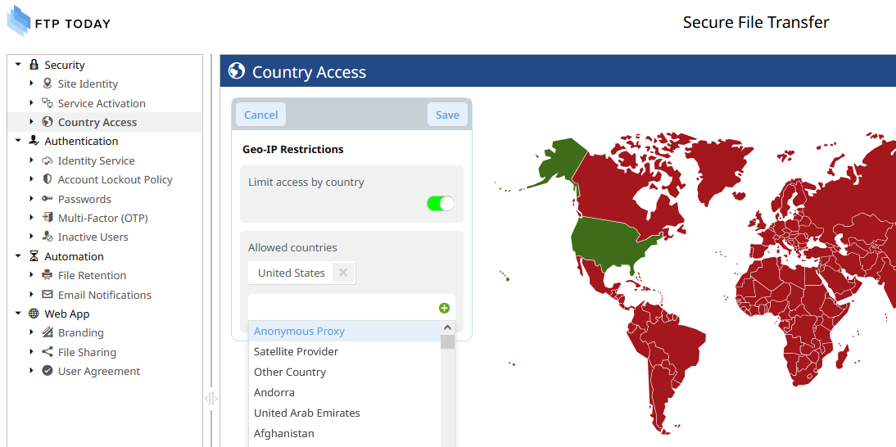Toggle Limit access by country switch
This screenshot has height=447, width=896.
click(441, 203)
